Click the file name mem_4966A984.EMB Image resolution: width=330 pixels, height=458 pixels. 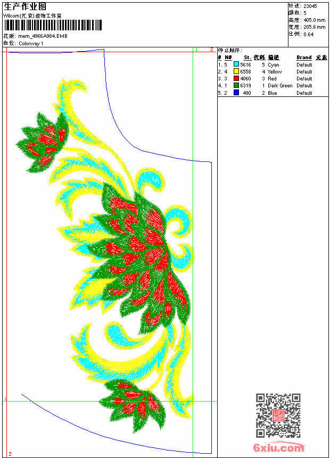pos(43,36)
